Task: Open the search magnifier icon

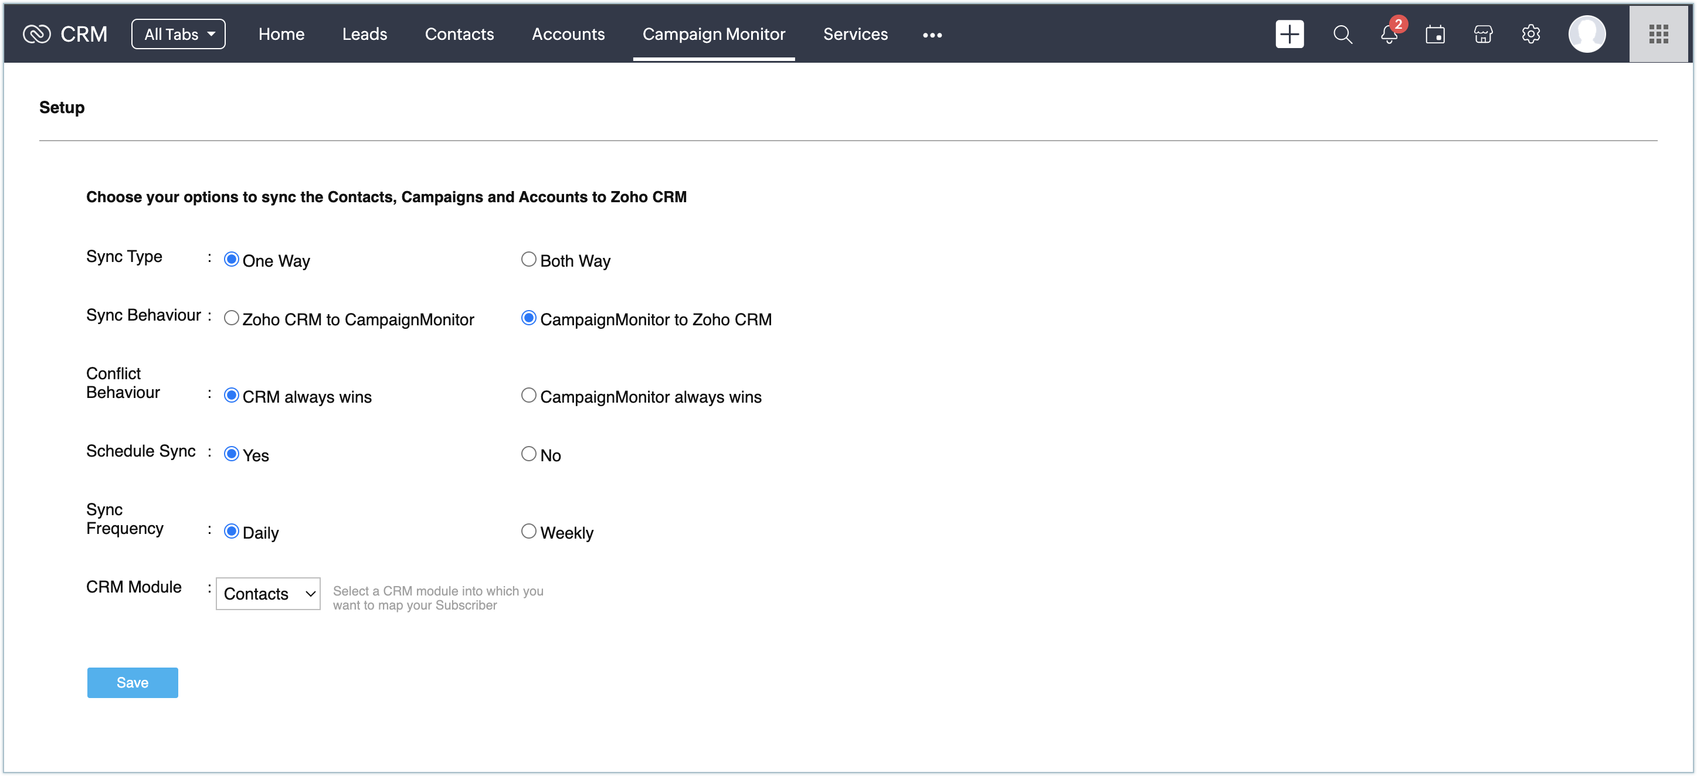Action: point(1342,34)
